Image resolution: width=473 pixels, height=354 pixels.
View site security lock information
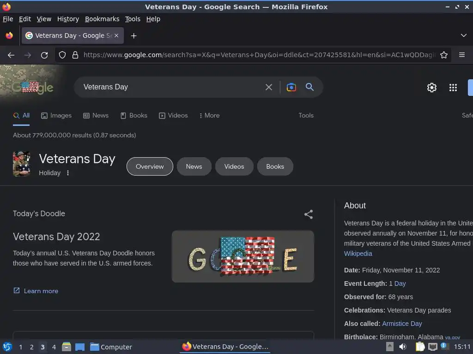(x=75, y=55)
